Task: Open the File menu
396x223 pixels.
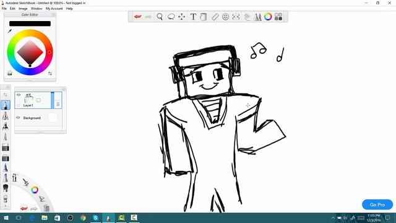Action: point(4,9)
